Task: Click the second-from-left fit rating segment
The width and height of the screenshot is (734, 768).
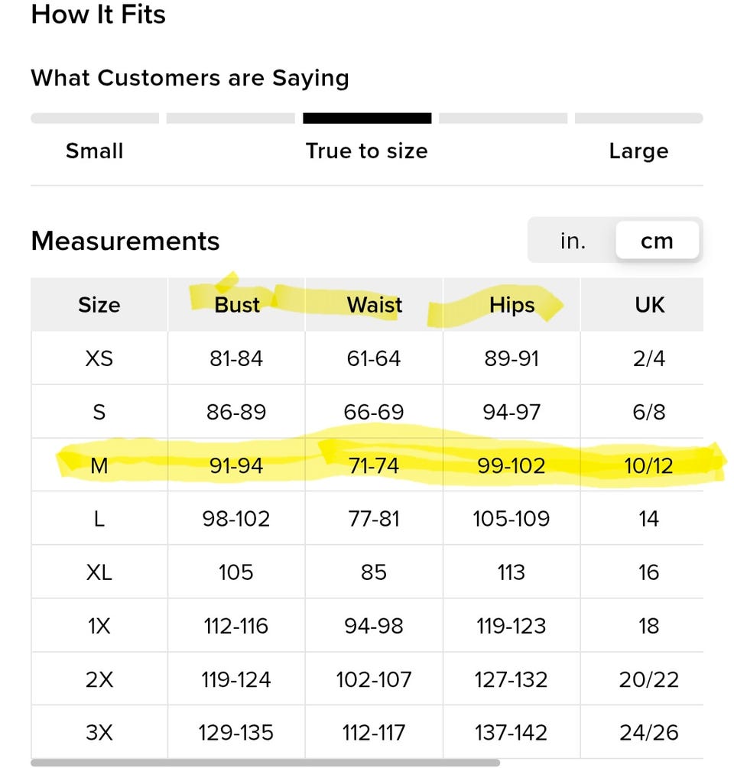Action: pos(231,118)
